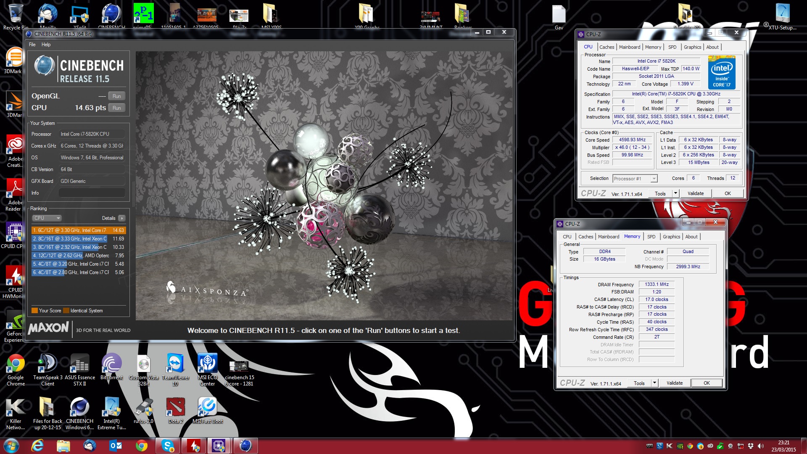This screenshot has height=454, width=807.
Task: Click Tools button in upper CPU-Z
Action: [660, 194]
